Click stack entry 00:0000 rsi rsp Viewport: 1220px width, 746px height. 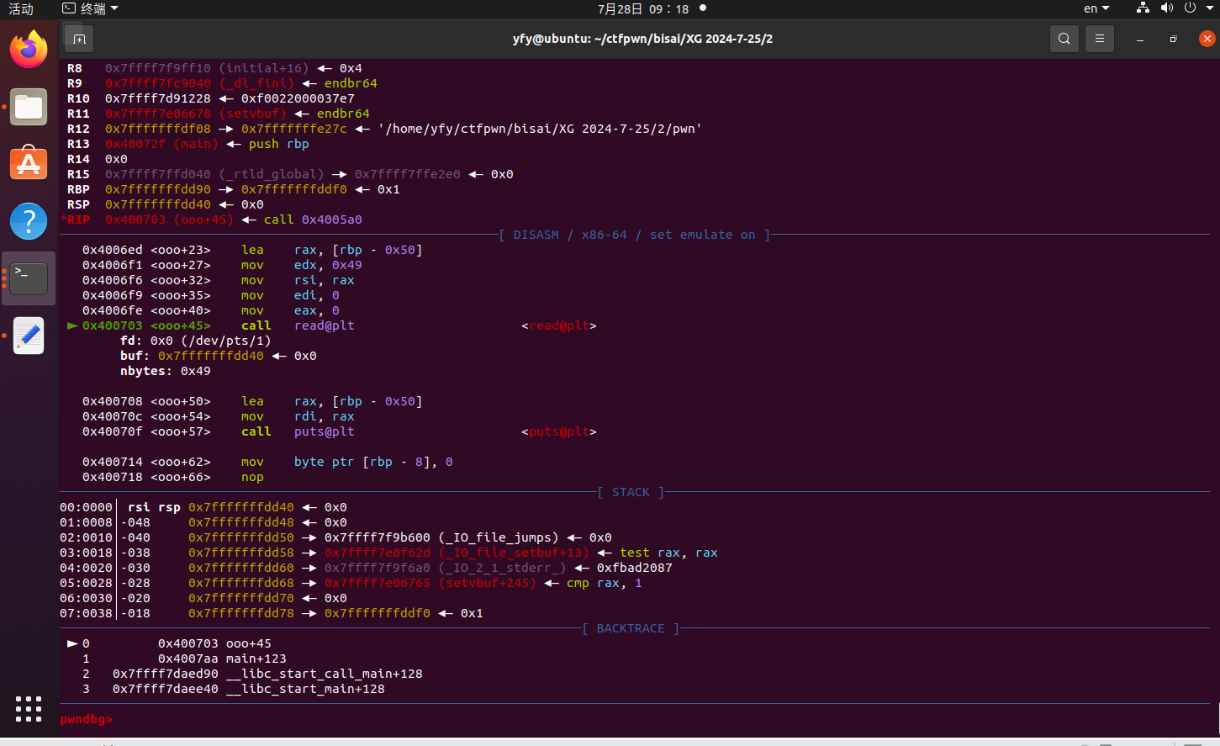203,507
